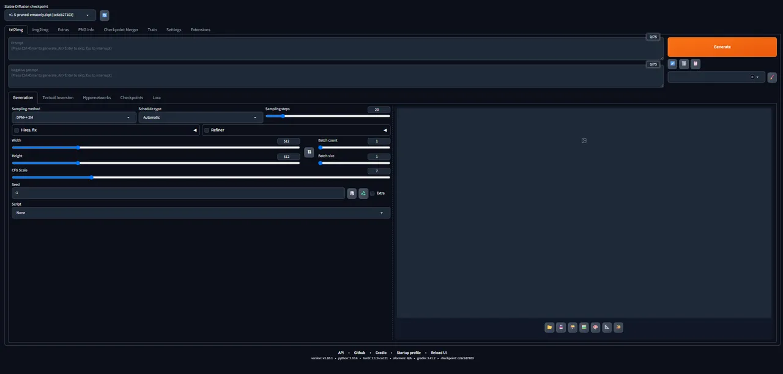Open the Checkpoint Merger tab
This screenshot has height=374, width=783.
point(121,29)
